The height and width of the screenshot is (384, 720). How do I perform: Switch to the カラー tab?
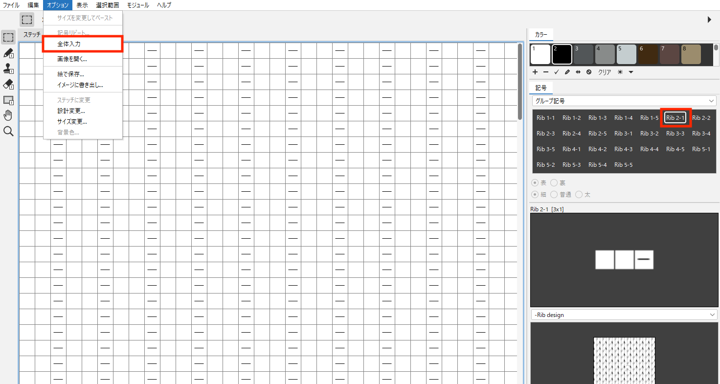[x=541, y=35]
